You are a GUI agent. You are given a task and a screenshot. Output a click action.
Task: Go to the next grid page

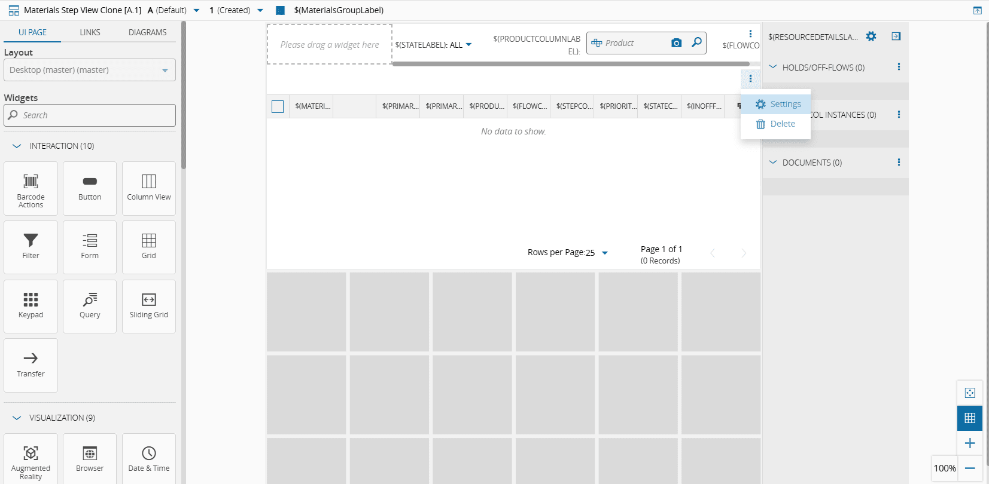click(744, 253)
